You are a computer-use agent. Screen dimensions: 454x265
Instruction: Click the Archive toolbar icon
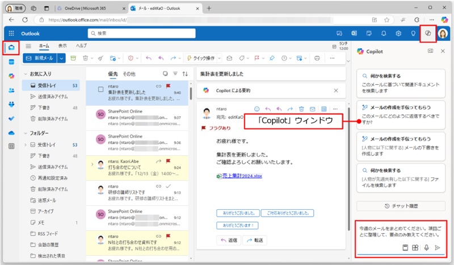pyautogui.click(x=73, y=59)
